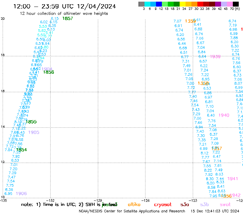Click the green time label 1855
The image size is (243, 214).
pyautogui.click(x=31, y=122)
